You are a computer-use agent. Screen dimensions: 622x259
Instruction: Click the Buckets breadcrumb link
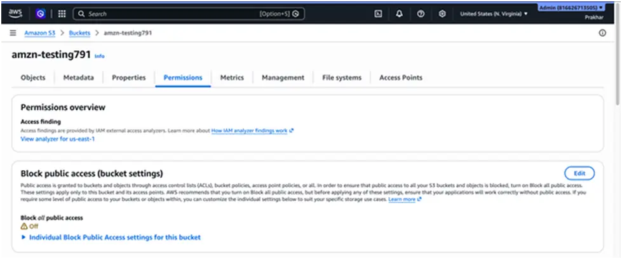click(x=79, y=33)
